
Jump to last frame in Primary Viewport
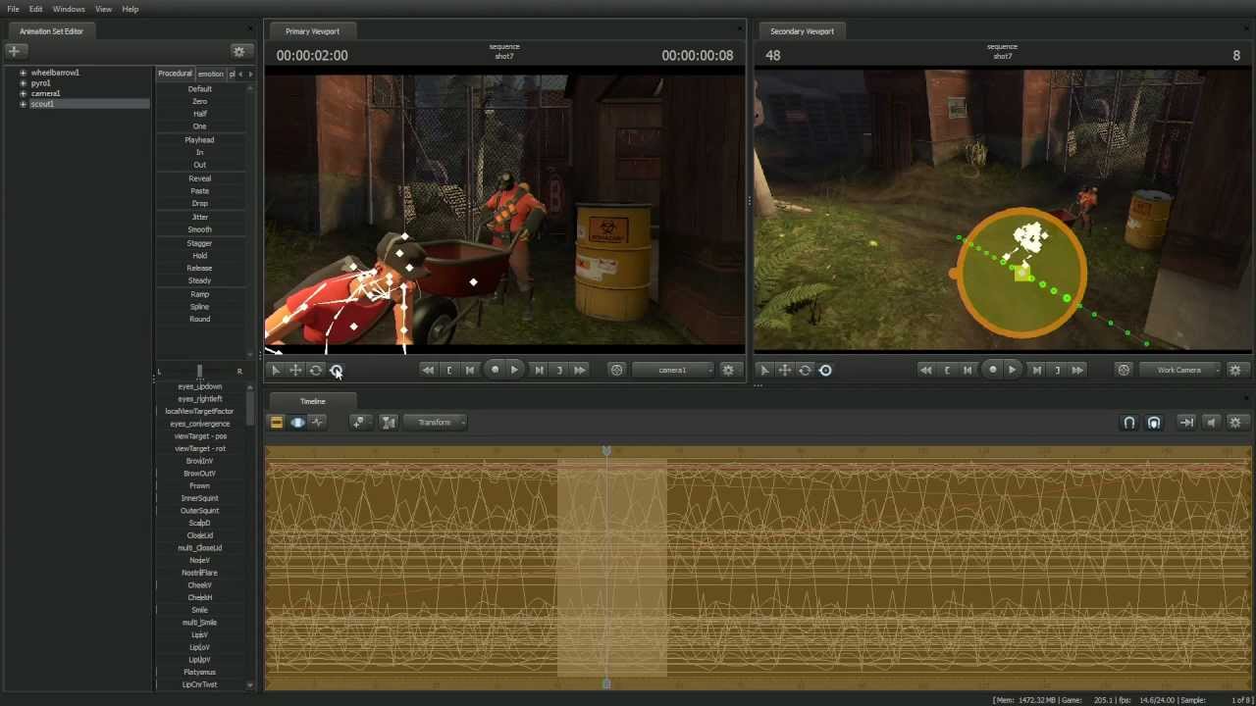[x=580, y=370]
